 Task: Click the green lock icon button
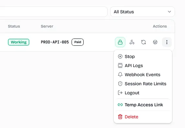click(120, 42)
